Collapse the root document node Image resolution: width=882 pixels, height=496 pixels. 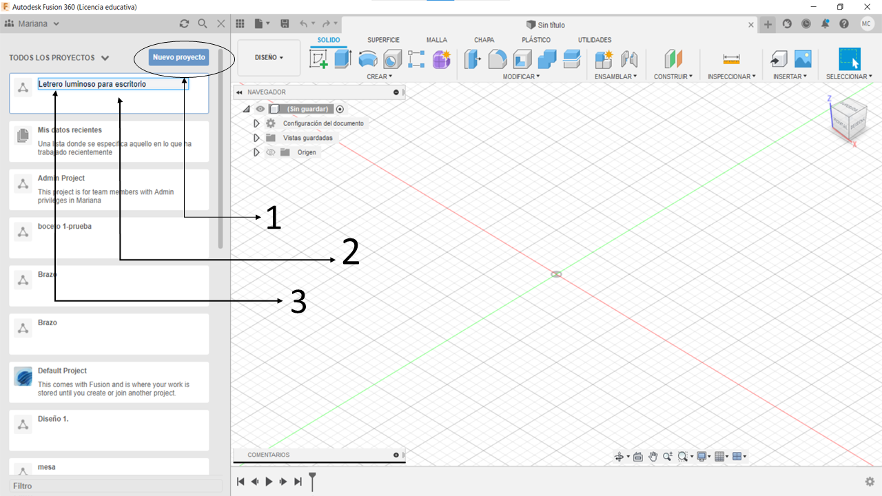[x=246, y=109]
